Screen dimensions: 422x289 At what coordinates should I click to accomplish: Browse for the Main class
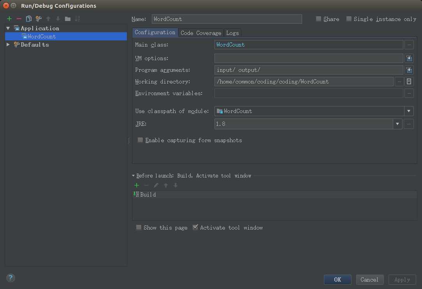(x=409, y=45)
